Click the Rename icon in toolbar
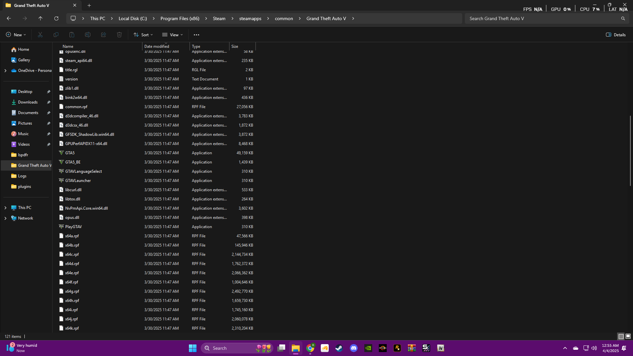Viewport: 633px width, 356px height. [x=88, y=35]
